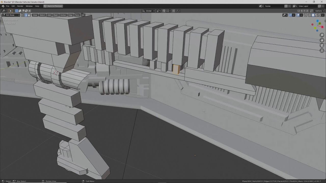The image size is (326, 183).
Task: Open editor type selector dropdown
Action: [x=4, y=11]
